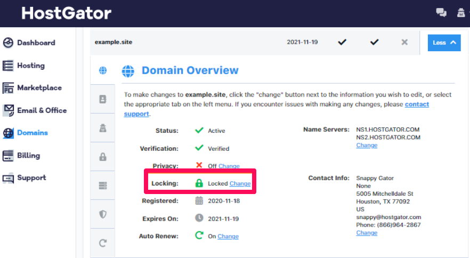Click the 5005 Mitchelldale St address
Viewport: 470px width, 258px height.
click(385, 194)
